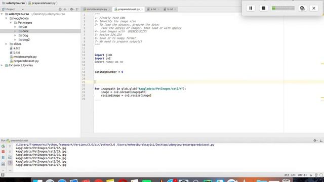This screenshot has height=182, width=324.
Task: Select the dog2 folder row
Action: pos(40,39)
